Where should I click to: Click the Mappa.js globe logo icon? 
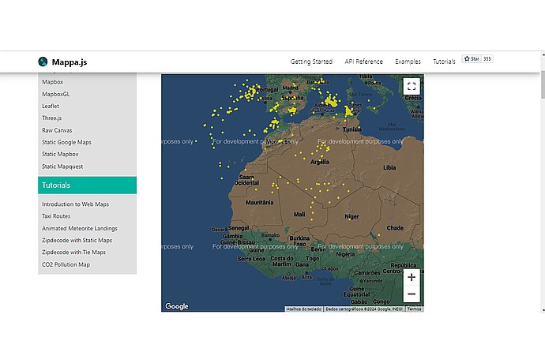coord(43,62)
